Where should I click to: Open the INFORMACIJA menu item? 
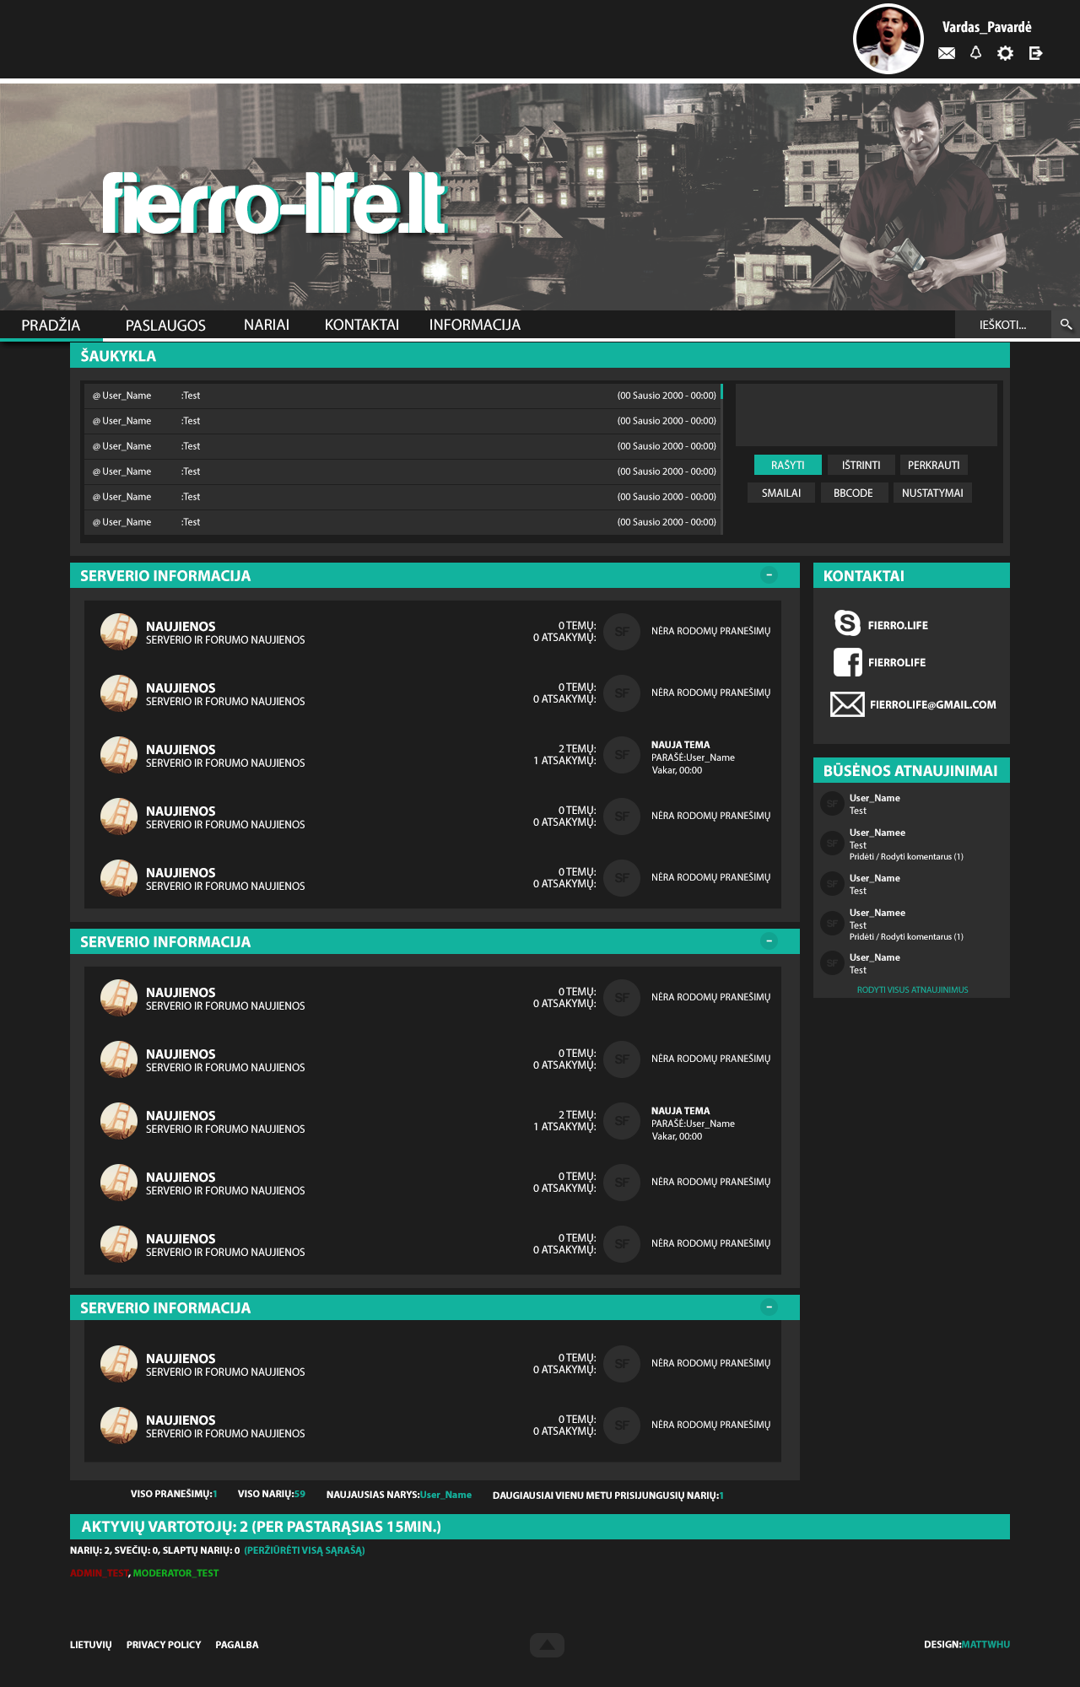pyautogui.click(x=475, y=325)
